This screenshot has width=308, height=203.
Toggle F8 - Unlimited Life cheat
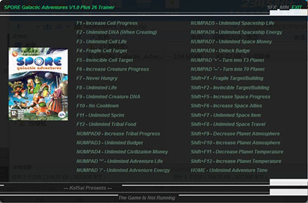(x=96, y=87)
